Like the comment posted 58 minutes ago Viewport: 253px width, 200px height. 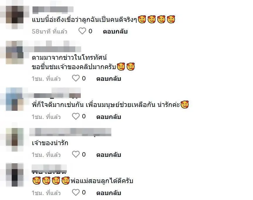pos(82,31)
